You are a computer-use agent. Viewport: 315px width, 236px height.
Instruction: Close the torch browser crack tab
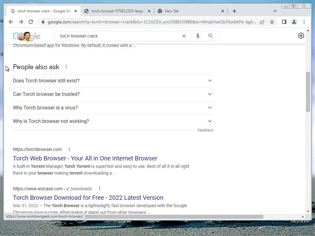click(x=76, y=11)
